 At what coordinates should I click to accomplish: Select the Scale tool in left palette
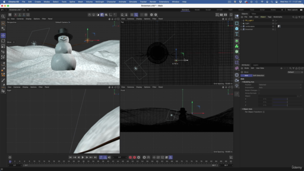(3, 47)
